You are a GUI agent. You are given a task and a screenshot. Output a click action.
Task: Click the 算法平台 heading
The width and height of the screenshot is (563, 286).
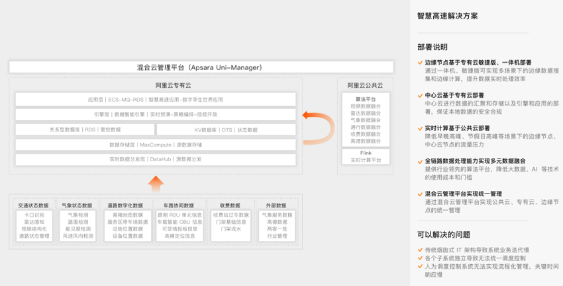tap(366, 99)
